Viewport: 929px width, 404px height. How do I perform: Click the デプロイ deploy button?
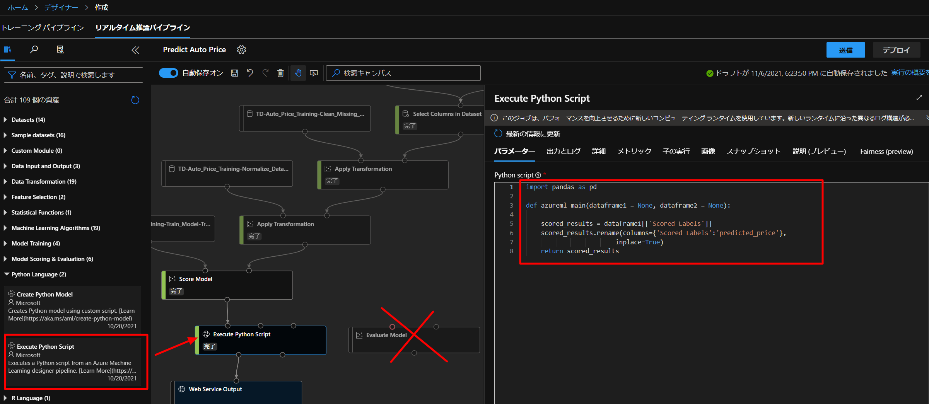[x=896, y=50]
